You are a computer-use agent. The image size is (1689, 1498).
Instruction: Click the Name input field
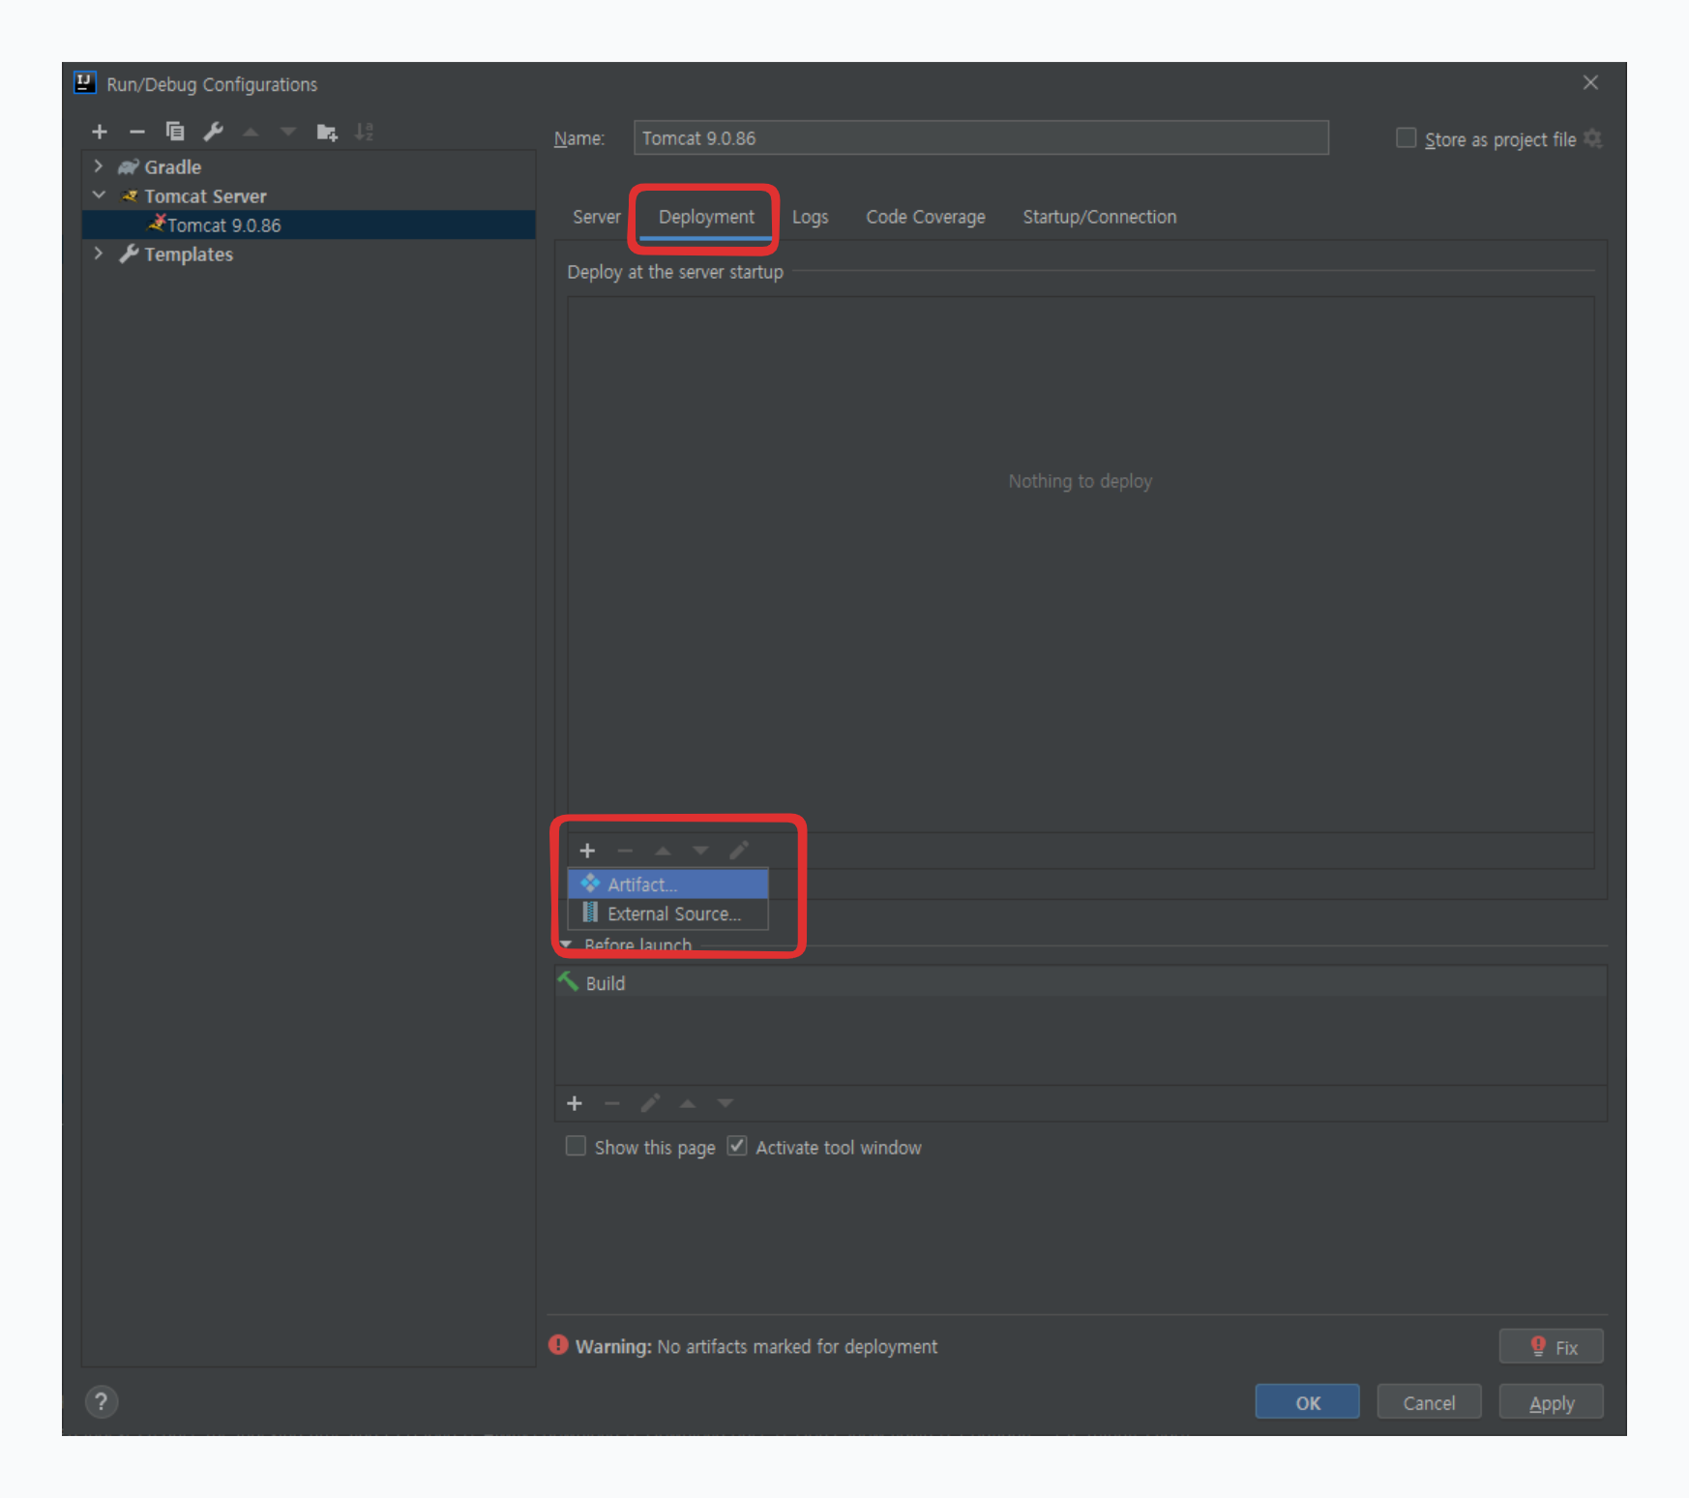tap(981, 137)
